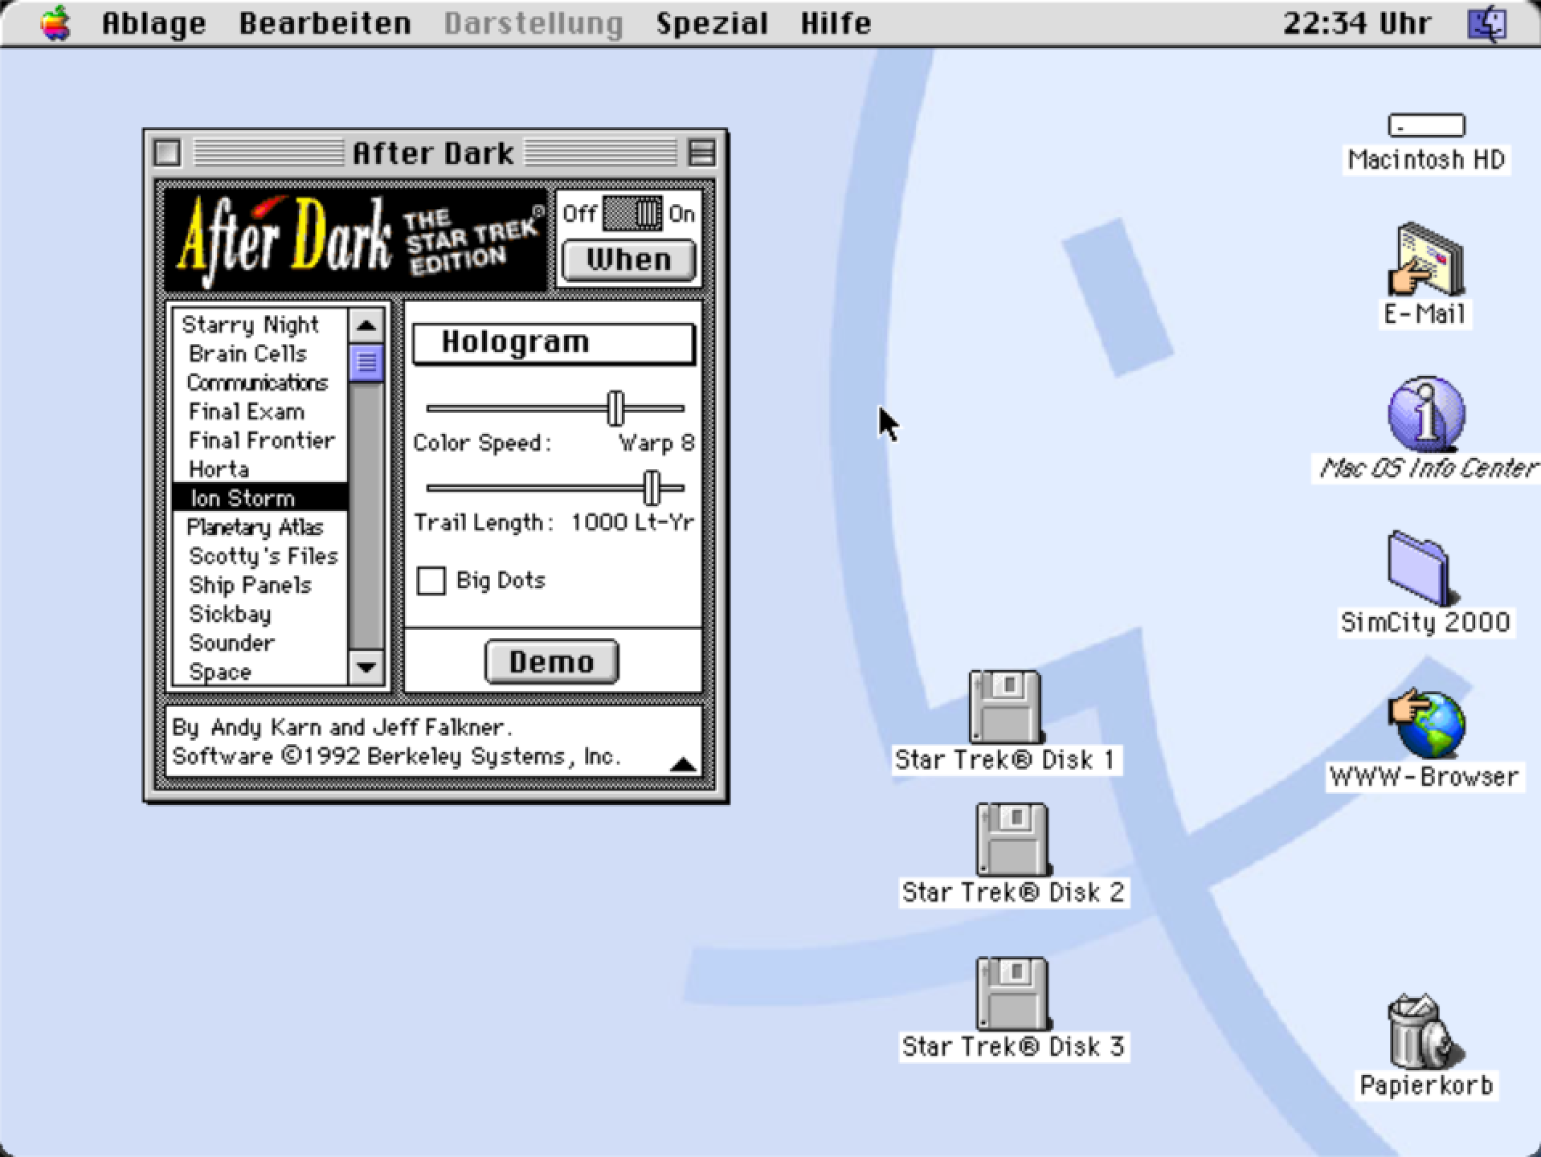Select the WWW-Browser globe icon
This screenshot has height=1157, width=1541.
click(x=1426, y=723)
